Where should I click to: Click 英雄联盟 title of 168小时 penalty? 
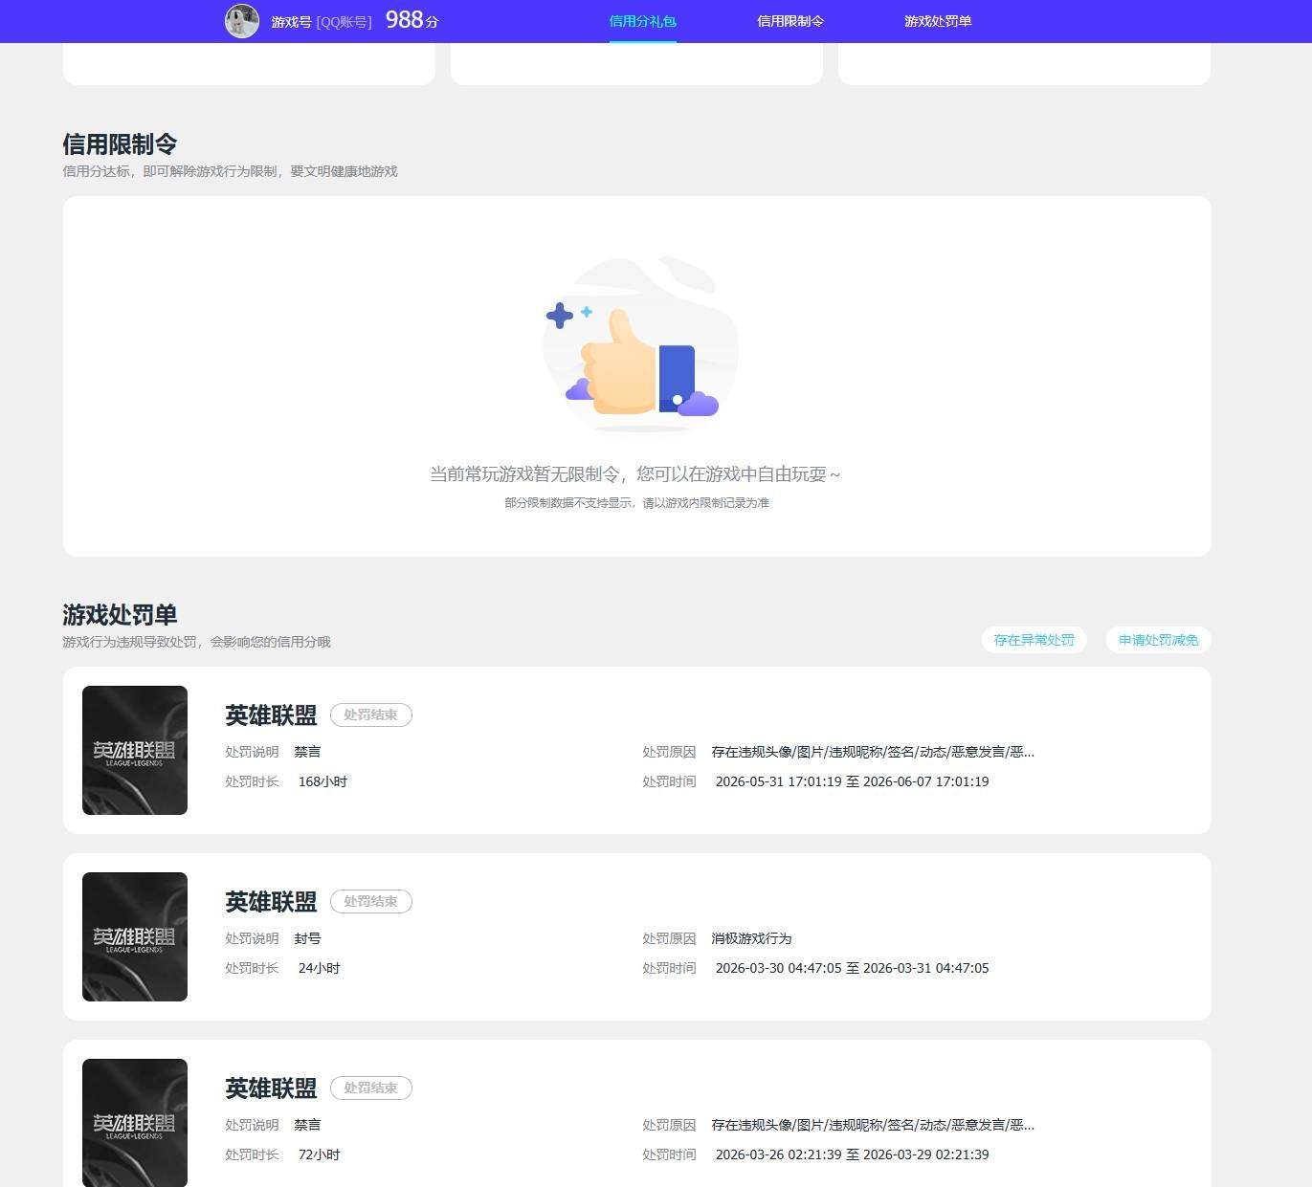(x=271, y=715)
